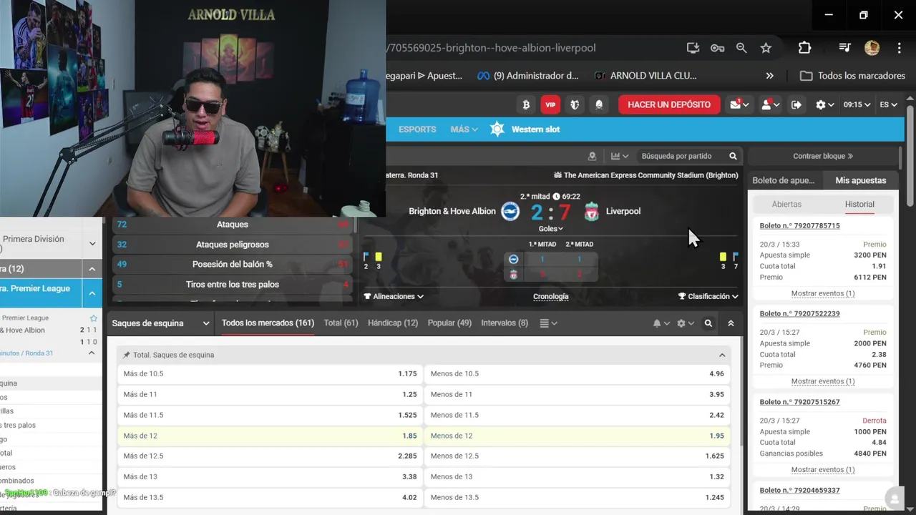This screenshot has width=916, height=515.
Task: Collapse the Total. Saques de esquina section
Action: click(722, 355)
